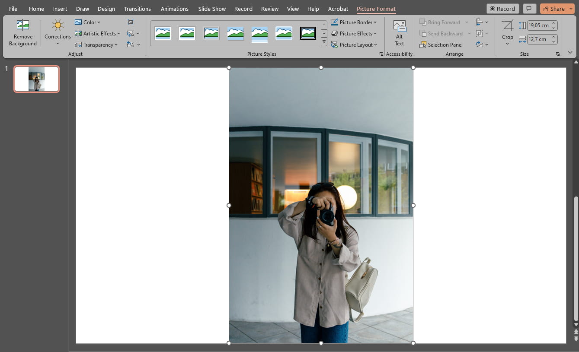Select the black double-frame picture style
Image resolution: width=579 pixels, height=352 pixels.
coord(308,33)
